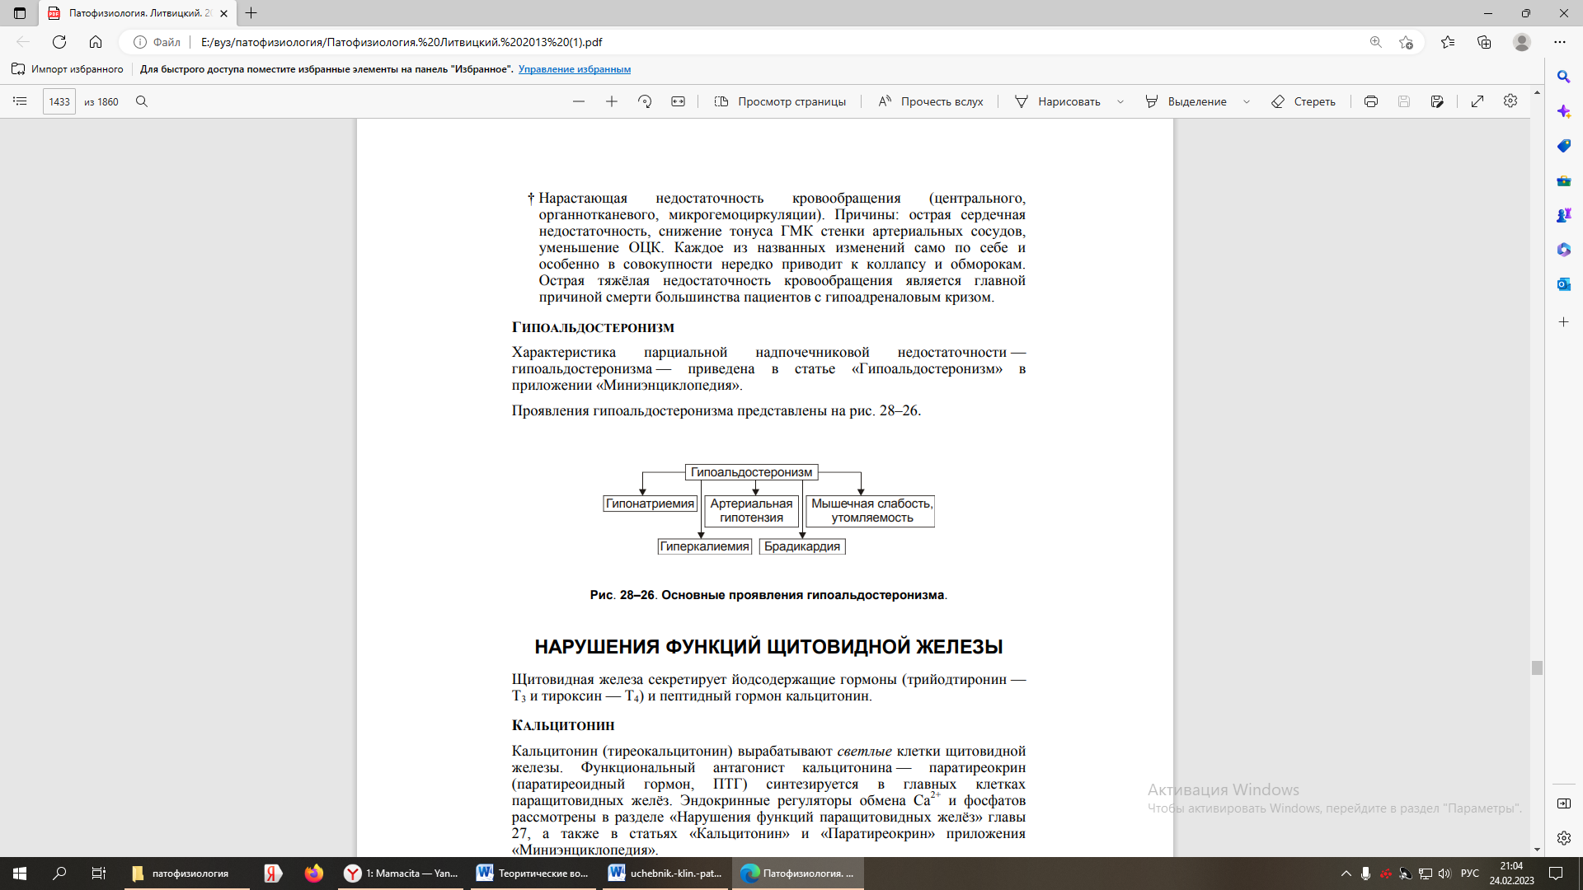
Task: Expand the Выделение dropdown arrow
Action: click(x=1247, y=101)
